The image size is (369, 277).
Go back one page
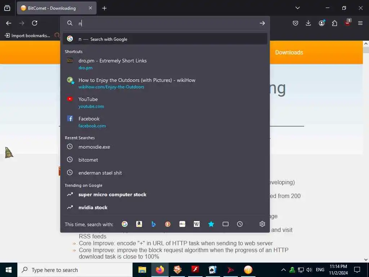coord(9,23)
